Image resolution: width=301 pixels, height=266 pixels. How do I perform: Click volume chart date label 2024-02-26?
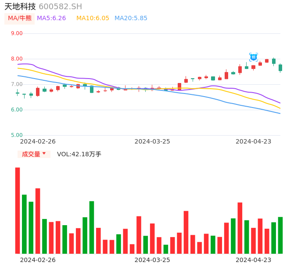coord(38,260)
